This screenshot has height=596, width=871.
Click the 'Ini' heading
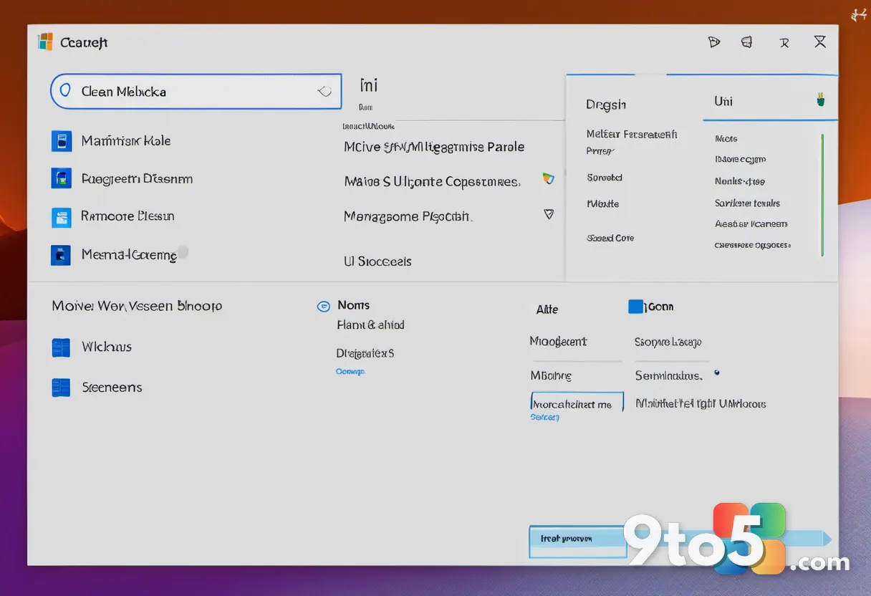point(368,85)
